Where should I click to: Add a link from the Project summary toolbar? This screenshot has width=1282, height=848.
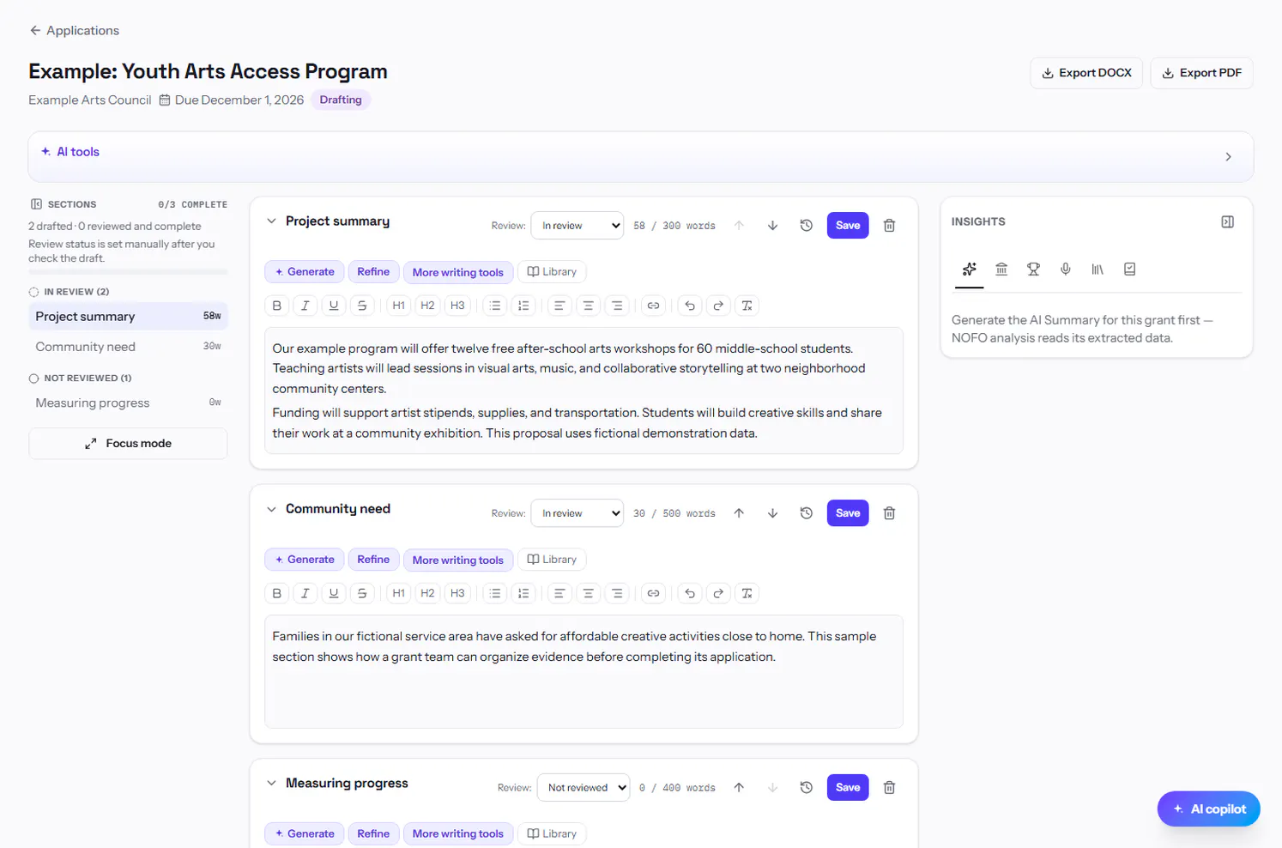pyautogui.click(x=654, y=306)
